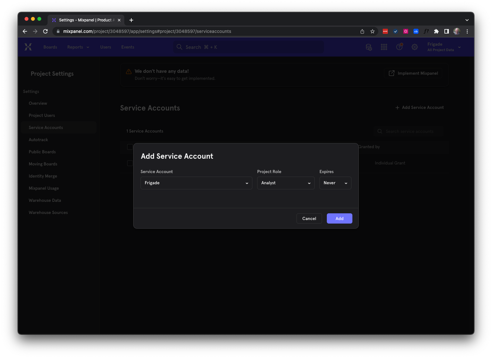Open the Project Role dropdown showing Analyst
Viewport: 492px width, 358px height.
[286, 183]
